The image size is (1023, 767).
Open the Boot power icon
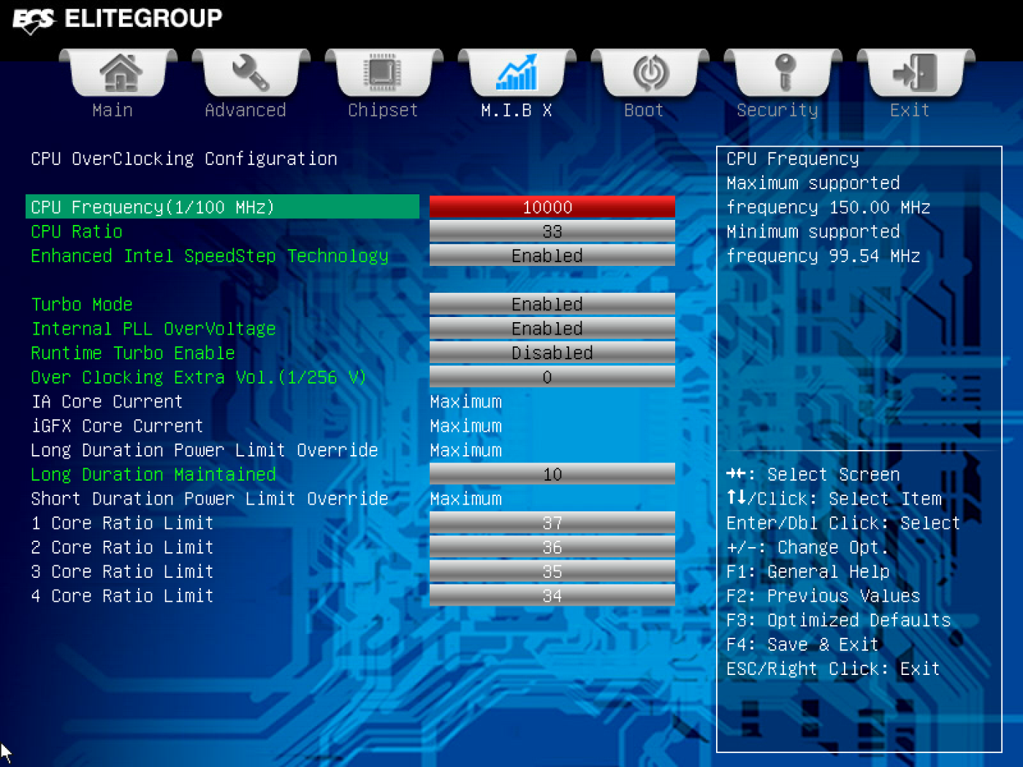click(650, 73)
